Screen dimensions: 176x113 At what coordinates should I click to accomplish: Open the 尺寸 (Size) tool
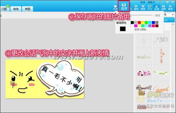pyautogui.click(x=150, y=8)
